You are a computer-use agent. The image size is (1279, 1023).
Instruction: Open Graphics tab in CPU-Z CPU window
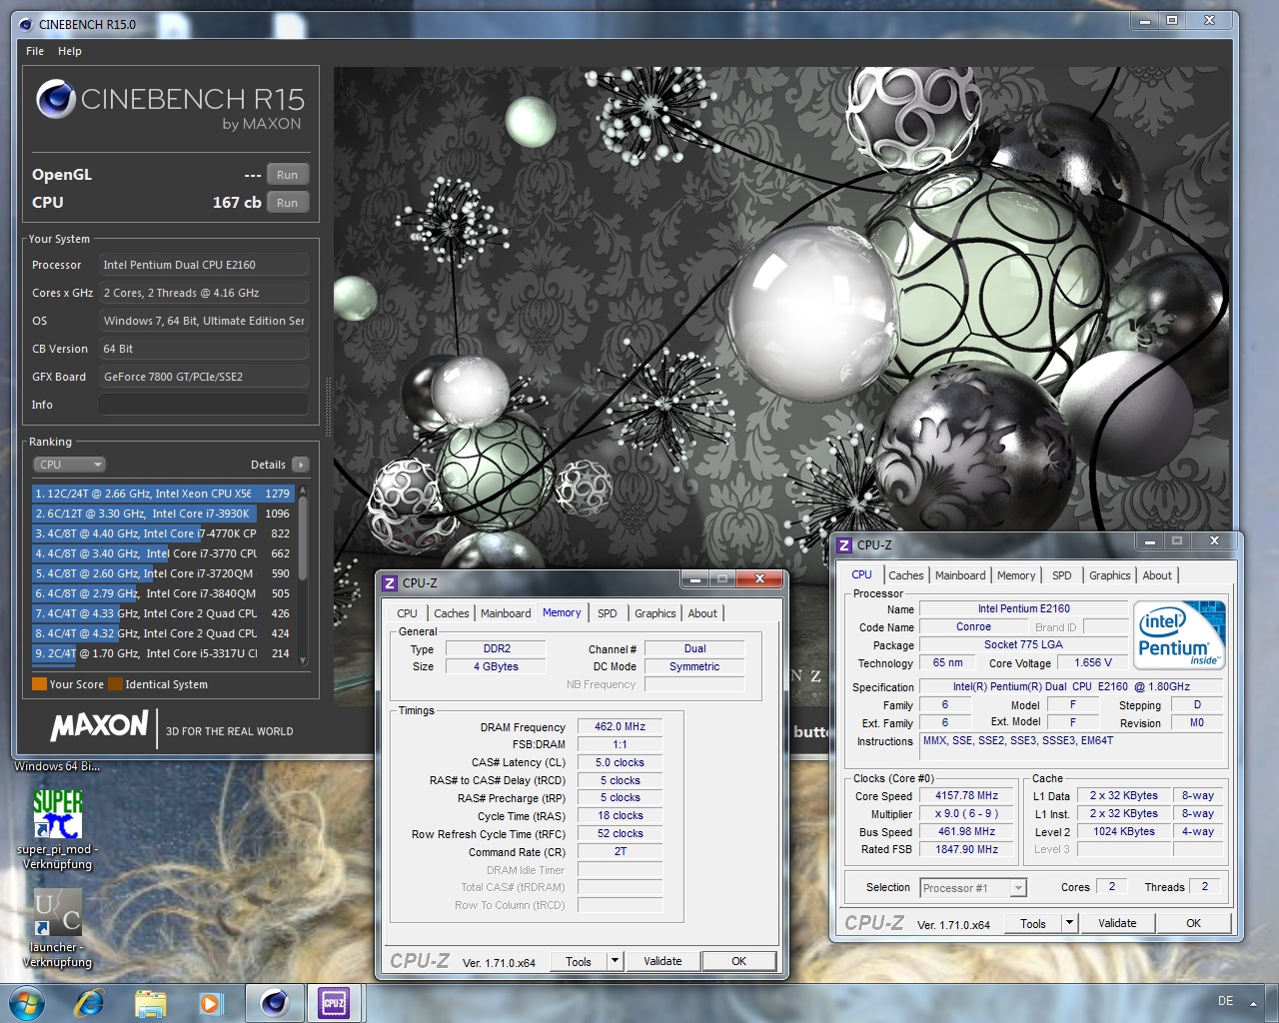tap(1110, 575)
